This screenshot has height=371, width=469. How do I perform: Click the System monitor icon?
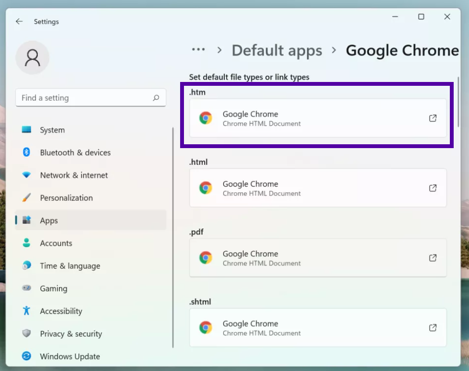pos(26,129)
